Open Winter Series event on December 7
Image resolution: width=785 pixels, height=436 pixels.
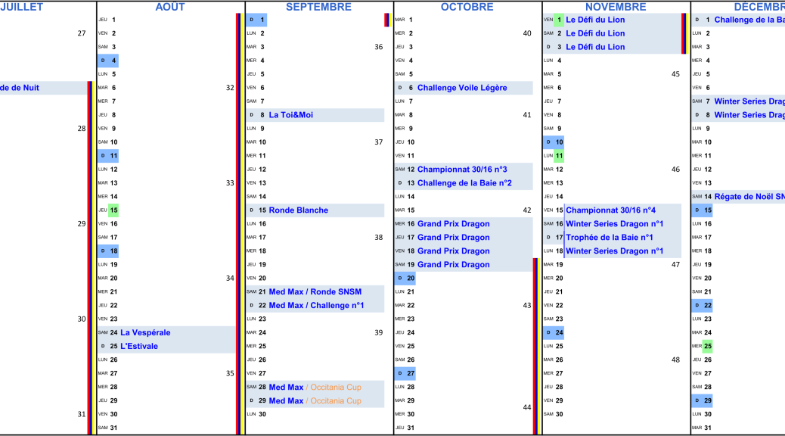click(749, 101)
